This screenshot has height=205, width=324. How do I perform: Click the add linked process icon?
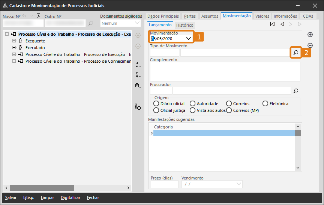coord(138,107)
